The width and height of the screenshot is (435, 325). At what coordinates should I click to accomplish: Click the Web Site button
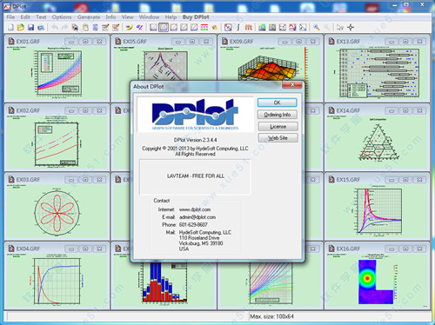(278, 138)
